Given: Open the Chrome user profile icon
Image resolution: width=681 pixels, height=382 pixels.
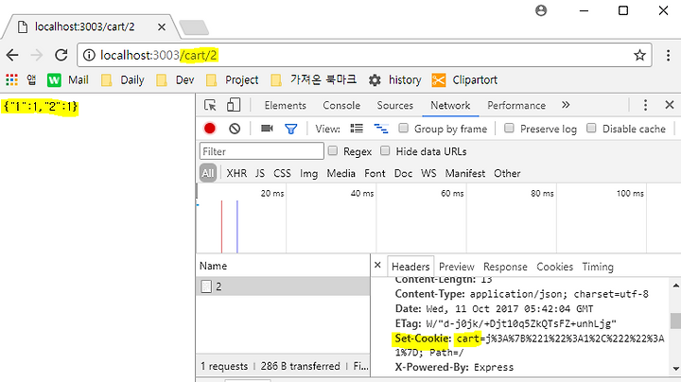Looking at the screenshot, I should click(x=541, y=10).
